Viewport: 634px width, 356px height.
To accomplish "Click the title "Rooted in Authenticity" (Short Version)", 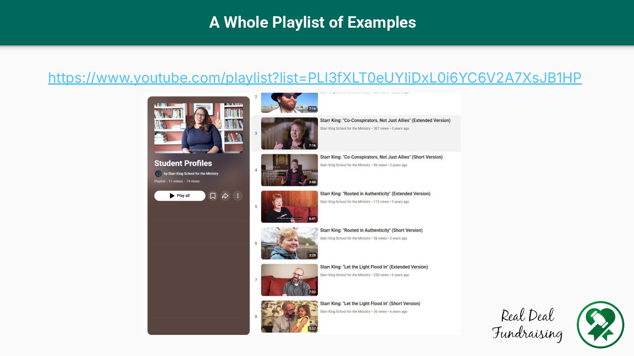I will [x=371, y=230].
